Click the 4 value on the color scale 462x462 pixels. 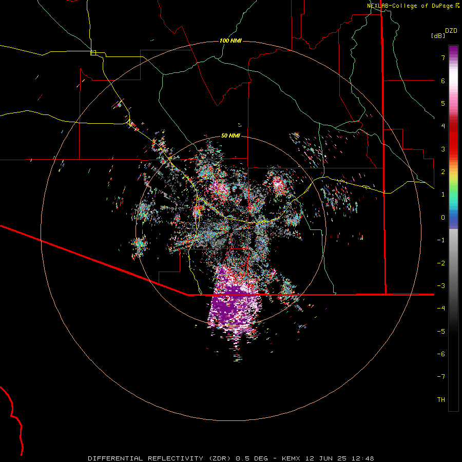[x=443, y=126]
